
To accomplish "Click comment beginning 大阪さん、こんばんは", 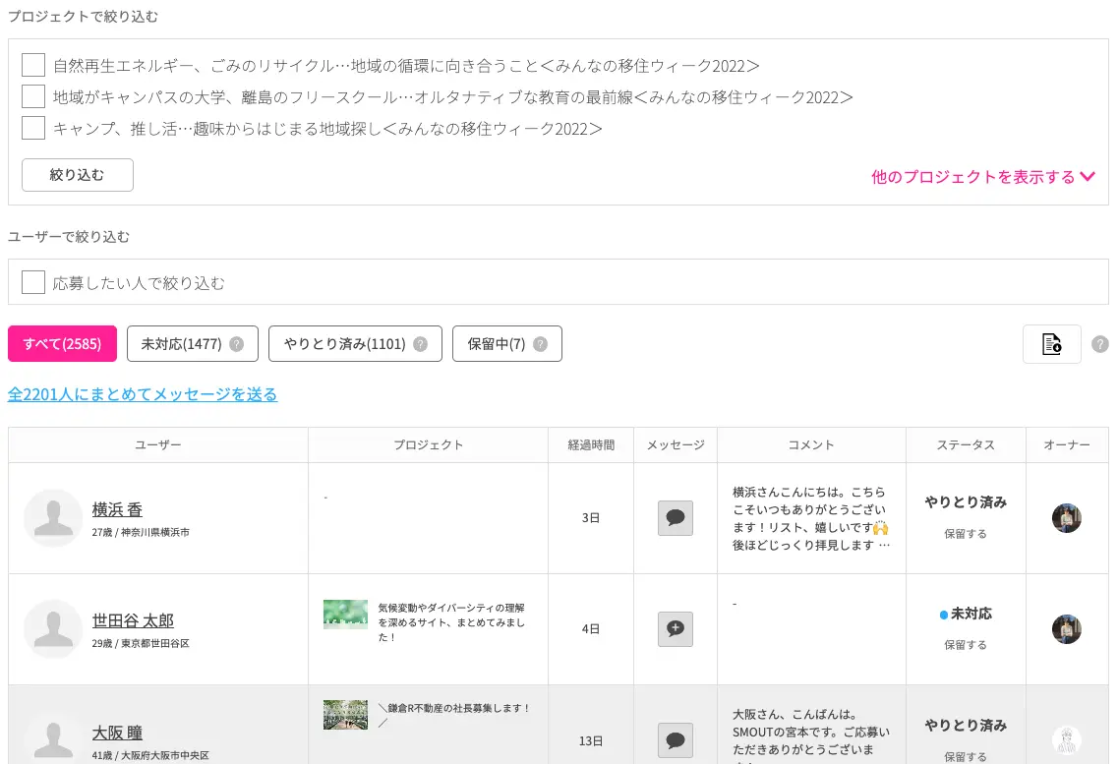I will click(x=810, y=735).
